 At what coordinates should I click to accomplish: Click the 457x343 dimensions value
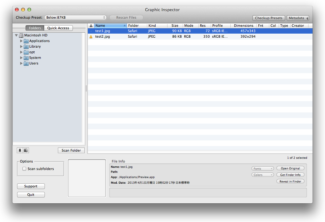point(248,31)
